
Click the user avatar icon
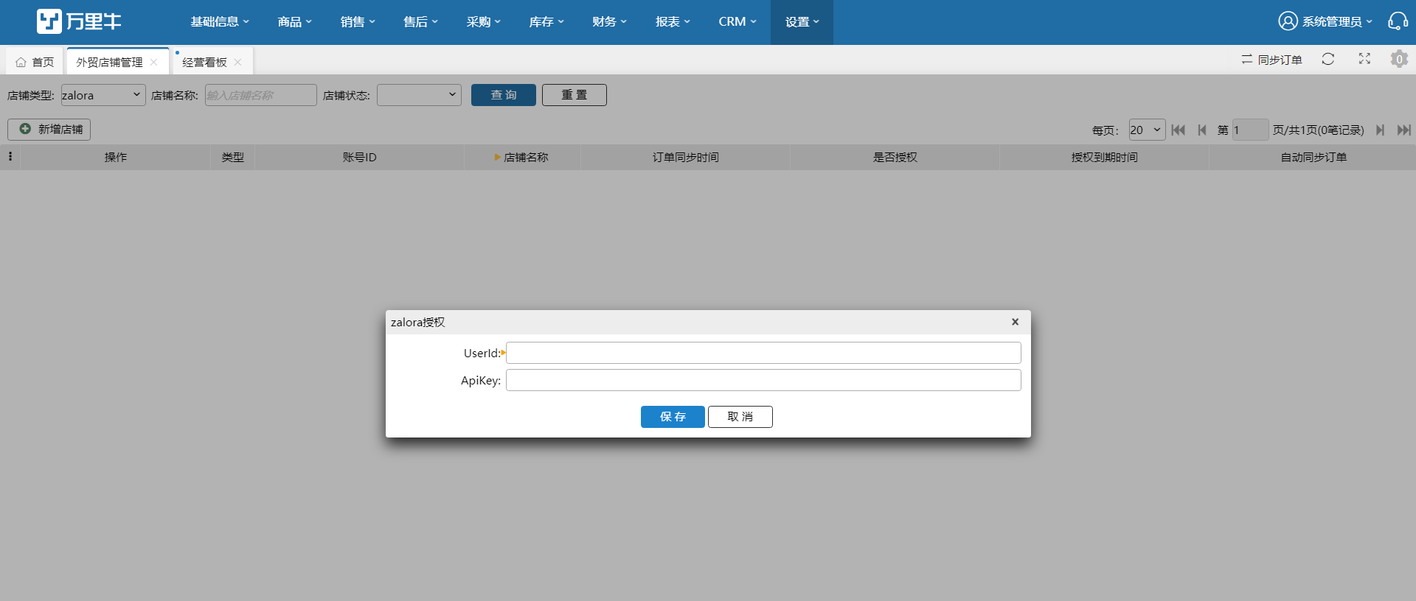[1288, 21]
